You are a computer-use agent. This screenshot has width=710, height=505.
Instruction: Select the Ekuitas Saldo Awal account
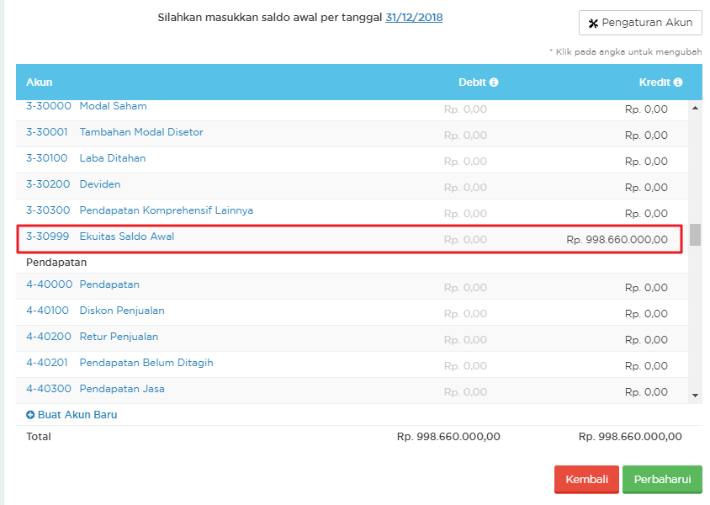pos(126,237)
